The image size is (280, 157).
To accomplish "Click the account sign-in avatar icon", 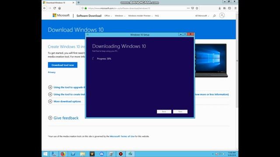I will [x=222, y=16].
